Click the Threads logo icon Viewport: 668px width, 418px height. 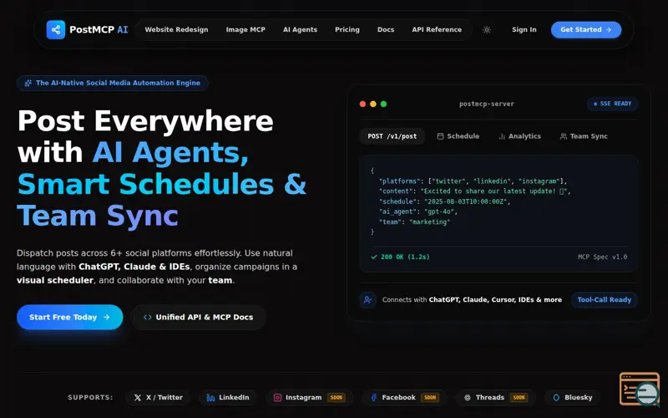coord(468,398)
